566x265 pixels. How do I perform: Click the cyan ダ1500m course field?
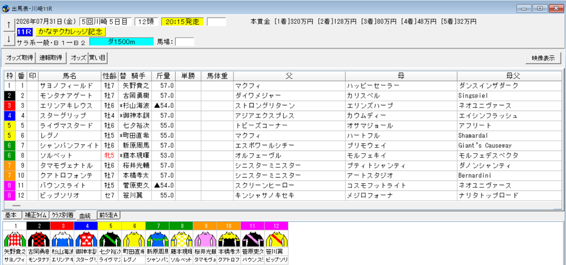(121, 42)
